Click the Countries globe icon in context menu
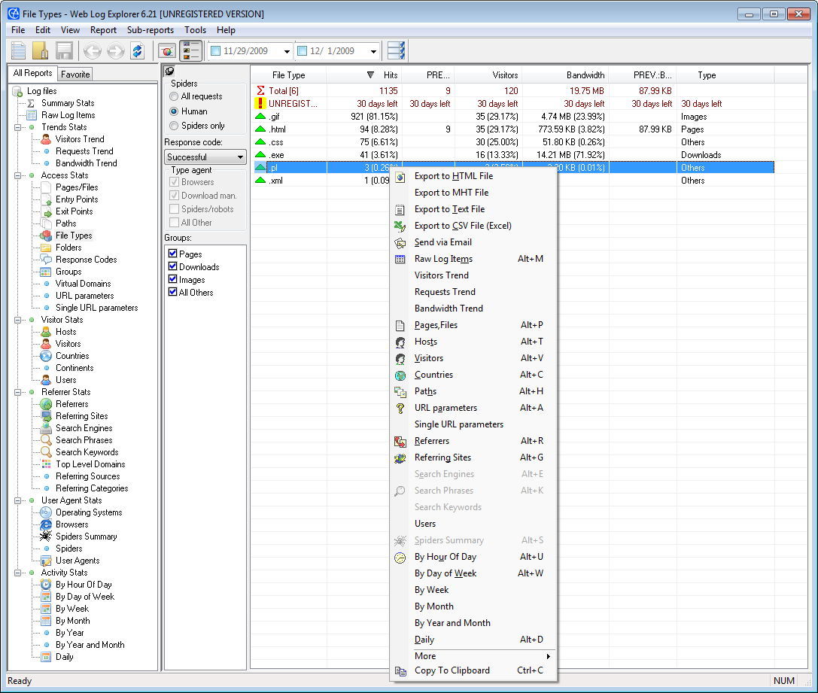This screenshot has height=693, width=818. coord(400,375)
